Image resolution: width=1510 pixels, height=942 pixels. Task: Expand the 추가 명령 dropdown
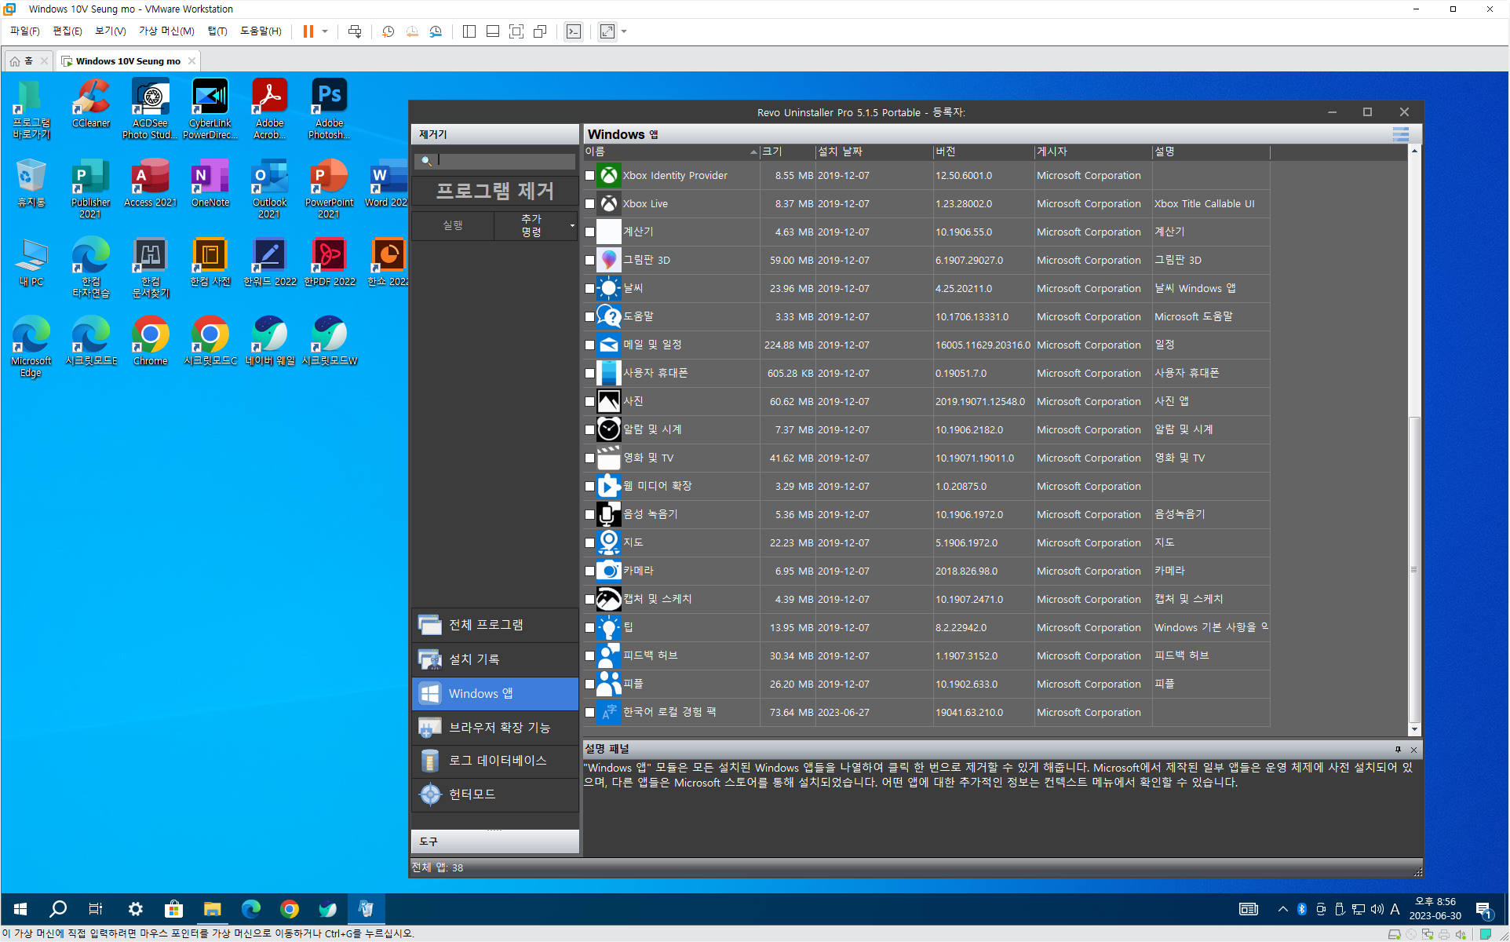tap(571, 226)
